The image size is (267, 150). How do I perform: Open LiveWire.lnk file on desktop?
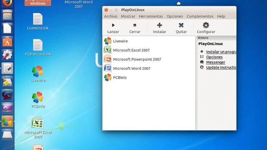[38, 21]
